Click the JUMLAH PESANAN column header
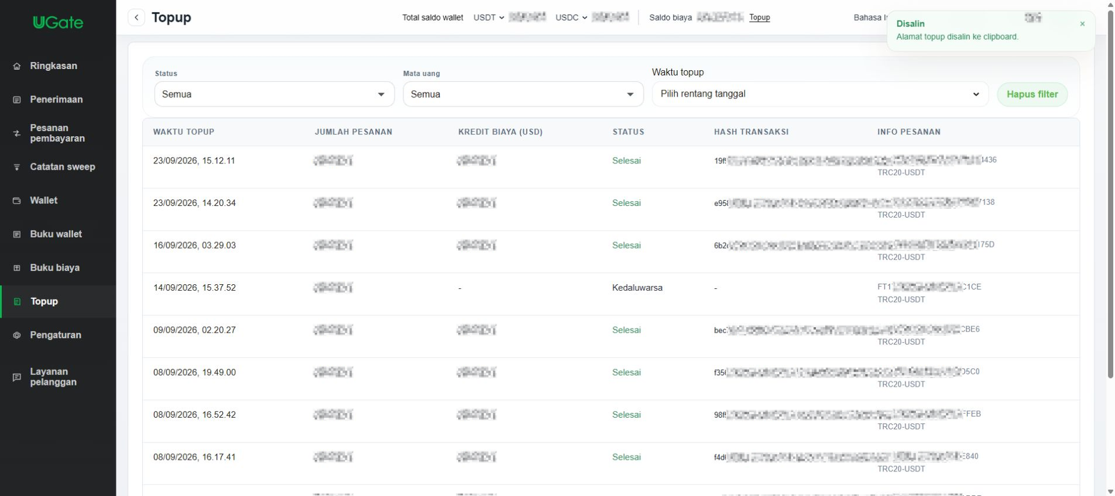This screenshot has width=1115, height=496. 353,132
